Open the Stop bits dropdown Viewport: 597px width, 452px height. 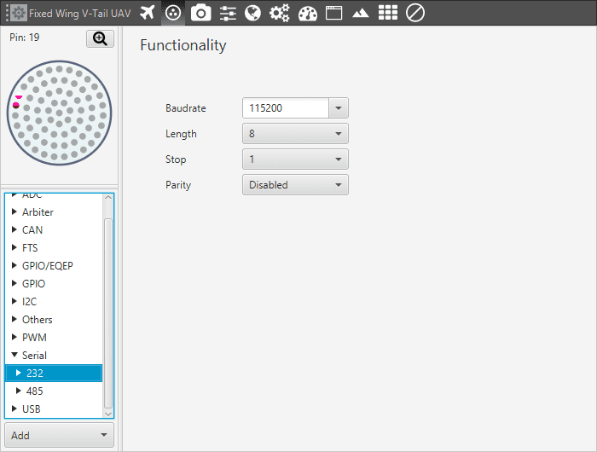coord(295,159)
